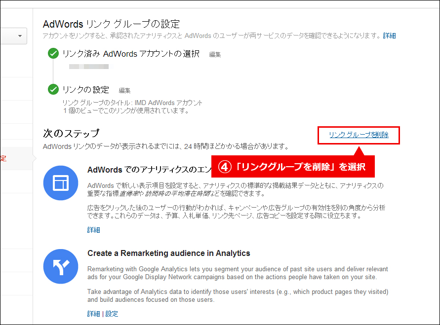Open 詳細 link under Remarketing section
The image size is (440, 325).
[x=93, y=314]
